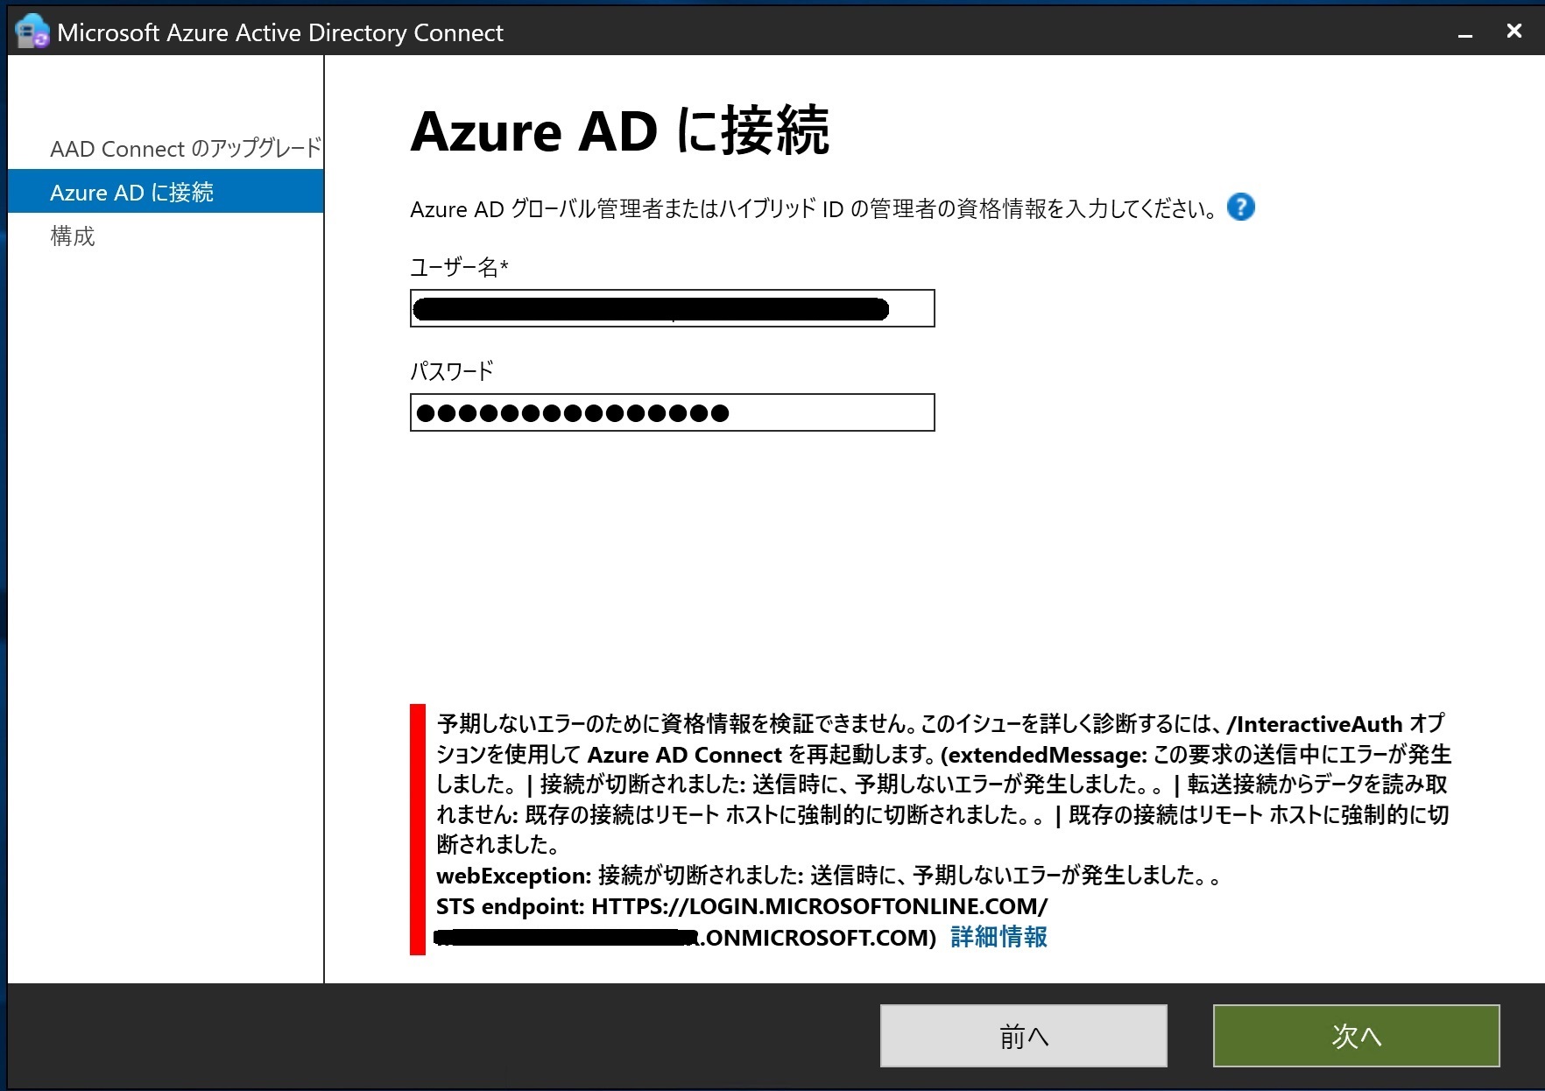
Task: Select the 構成 step in sidebar
Action: [x=73, y=236]
